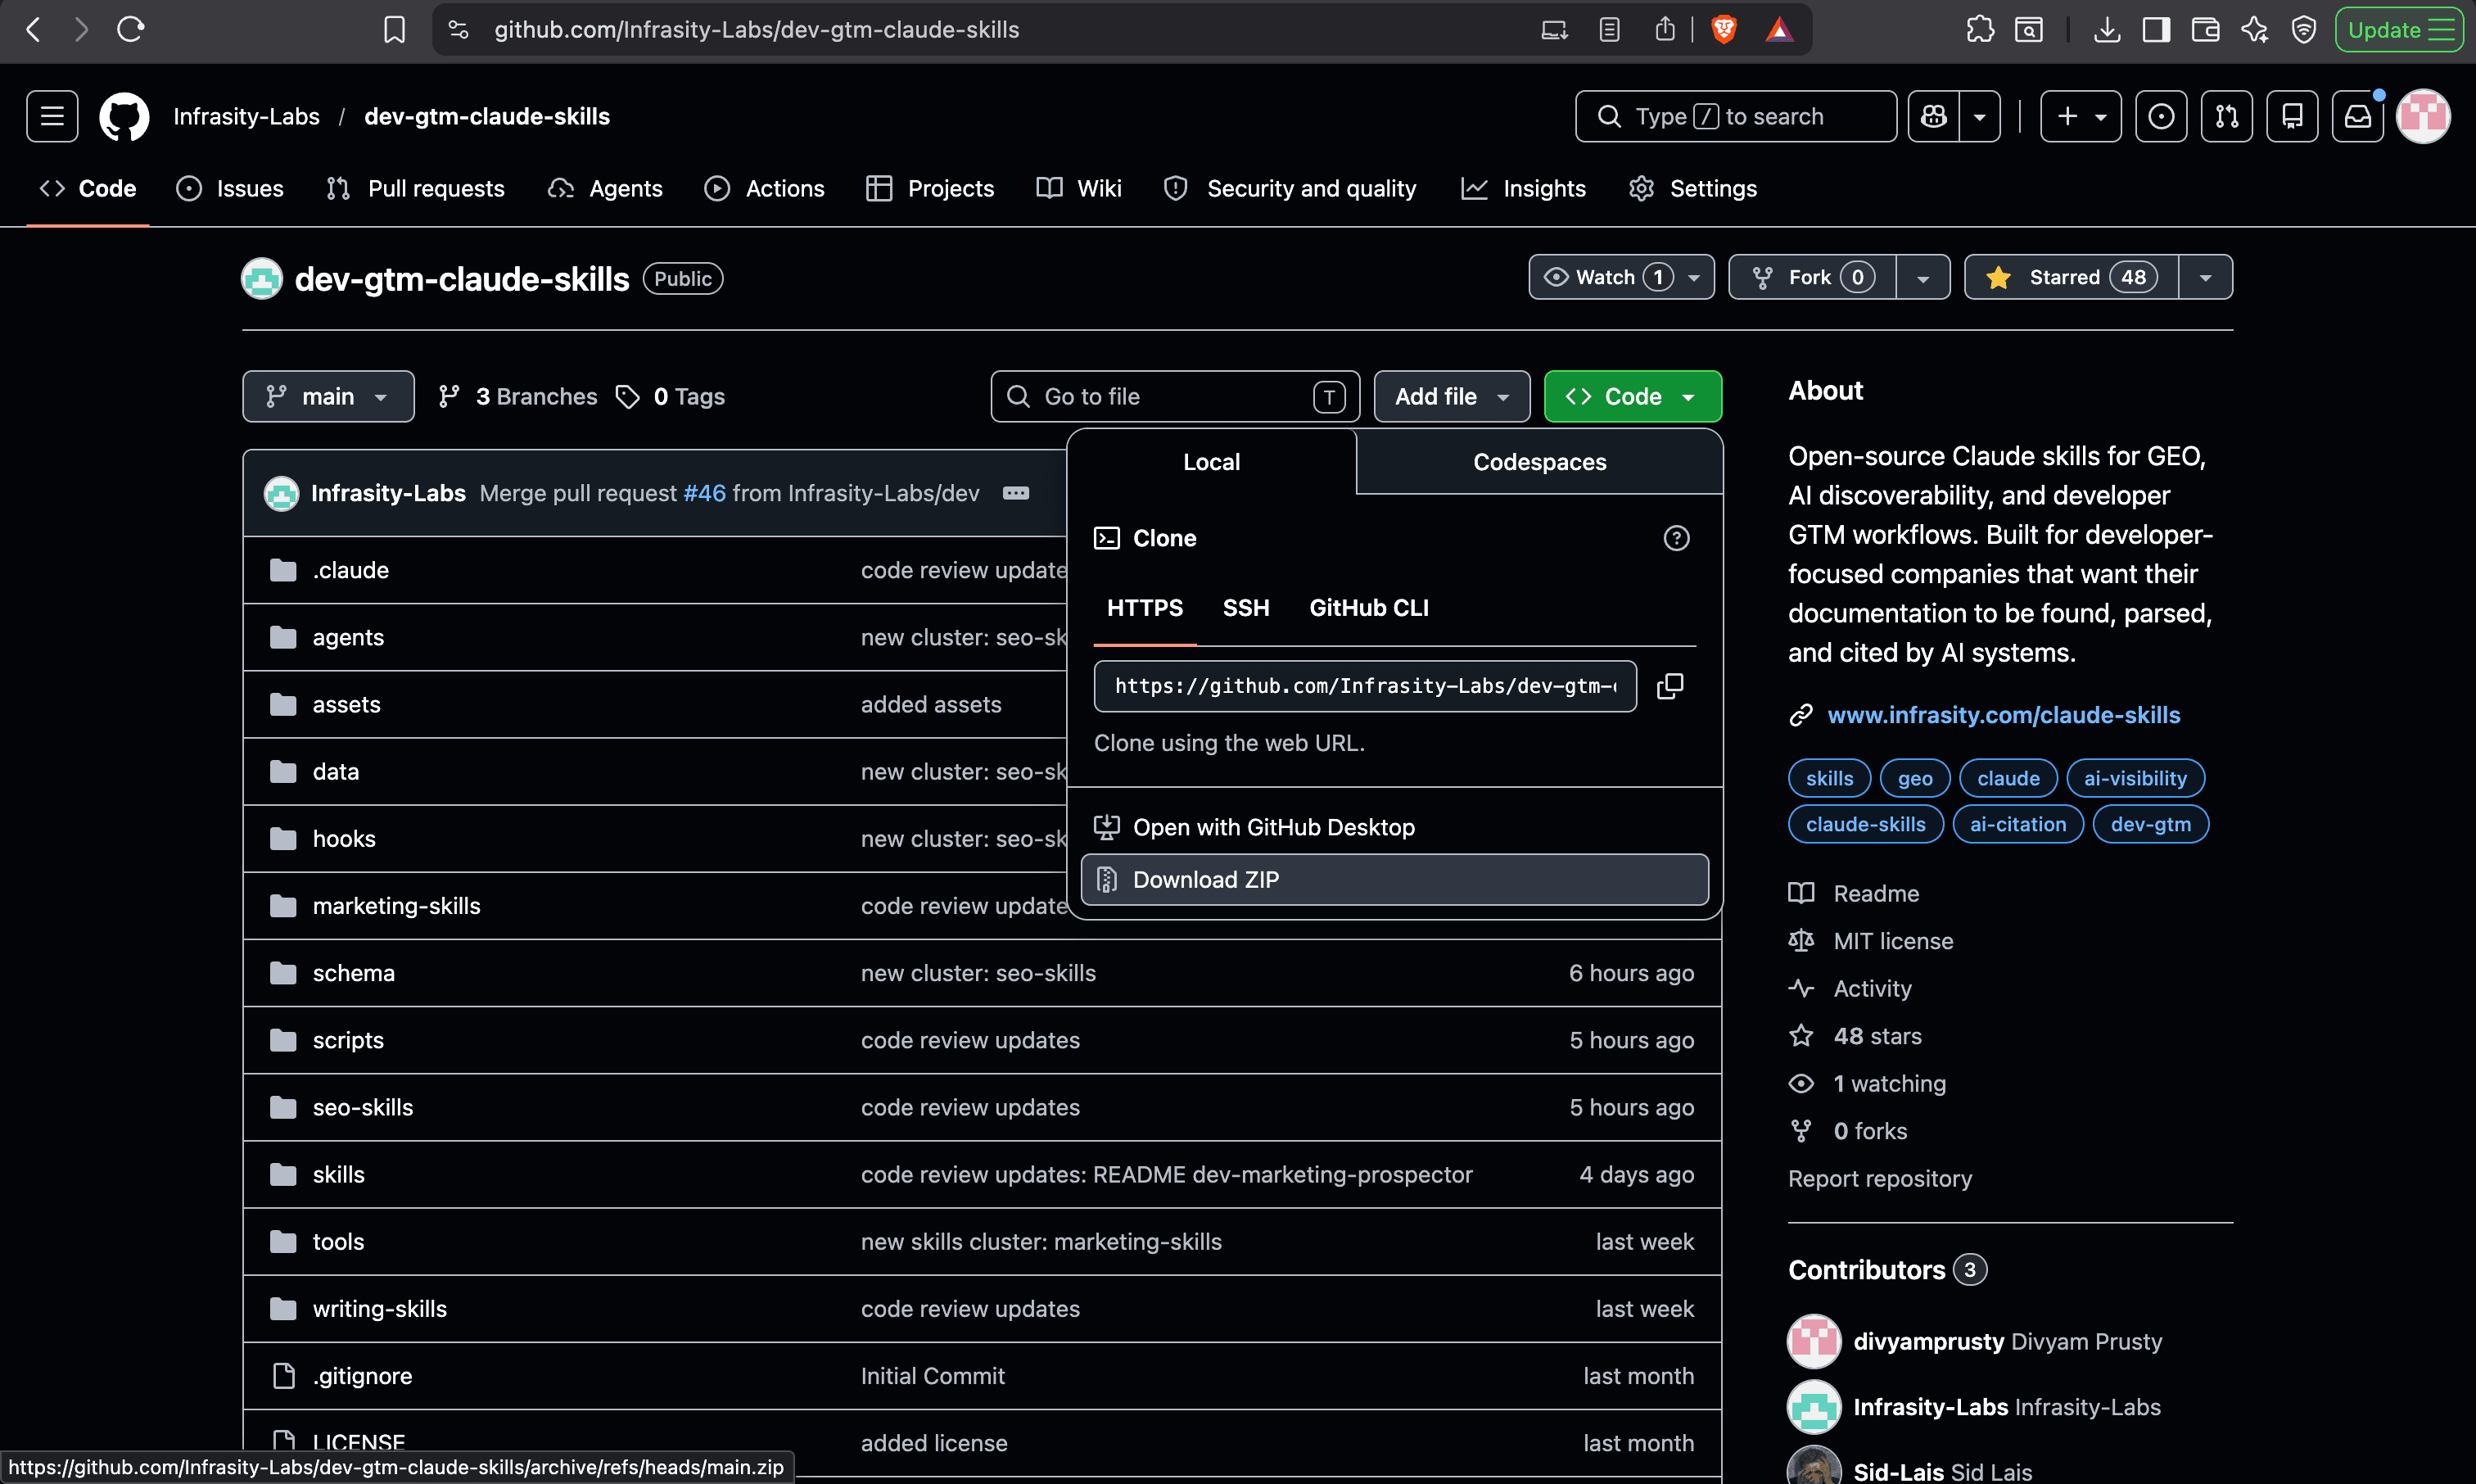Click the browser Update button
Screen dimensions: 2476x1484
point(2399,30)
